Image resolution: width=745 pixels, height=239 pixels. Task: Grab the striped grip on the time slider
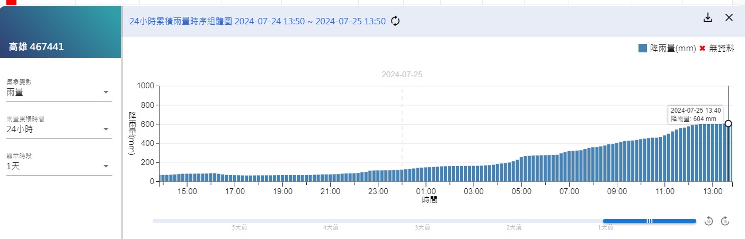click(650, 221)
